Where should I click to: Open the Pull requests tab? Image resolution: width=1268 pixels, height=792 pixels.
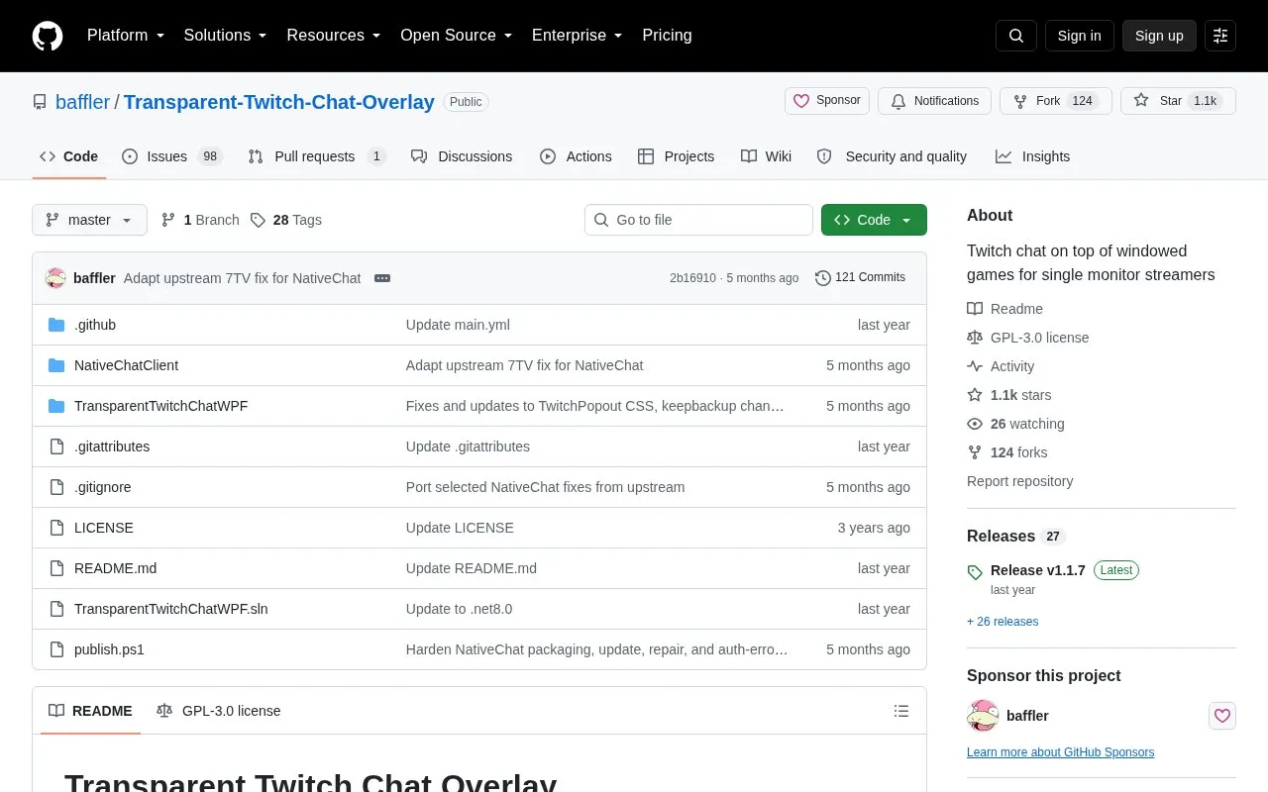click(316, 156)
